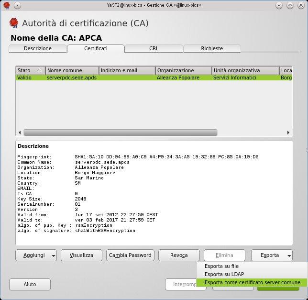
Task: Click the horizontal scrollbar thumb of the table
Action: coord(121,133)
